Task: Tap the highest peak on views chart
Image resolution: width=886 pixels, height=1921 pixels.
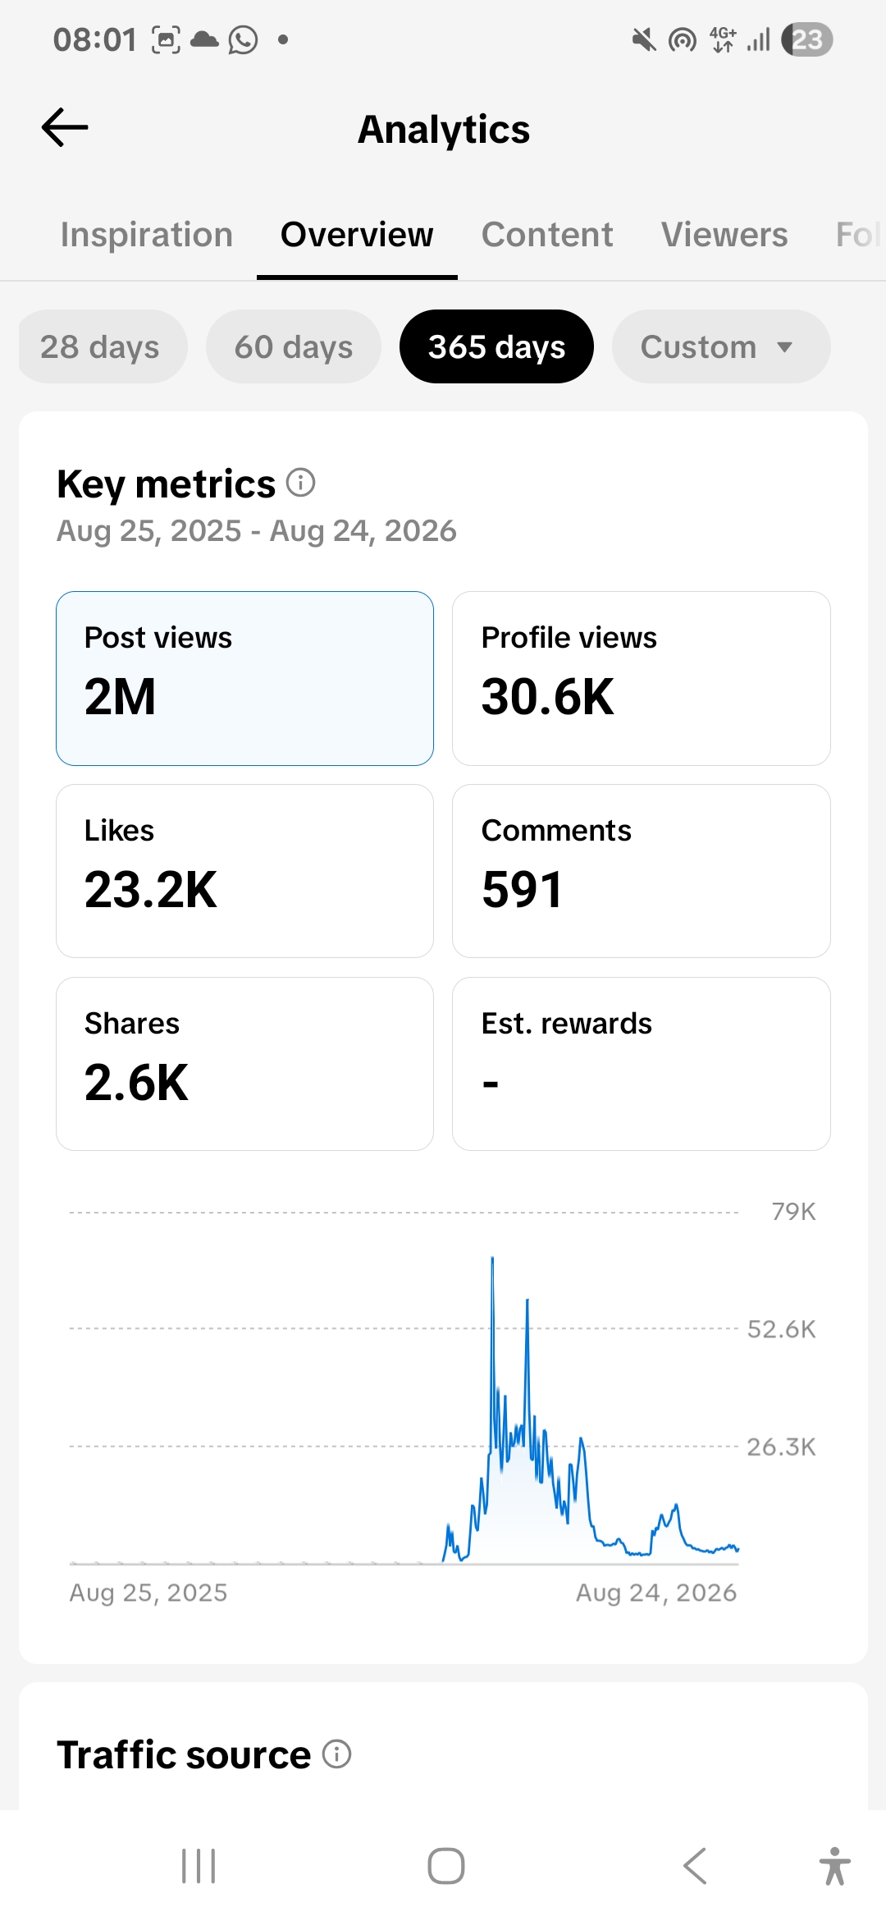Action: tap(492, 1258)
